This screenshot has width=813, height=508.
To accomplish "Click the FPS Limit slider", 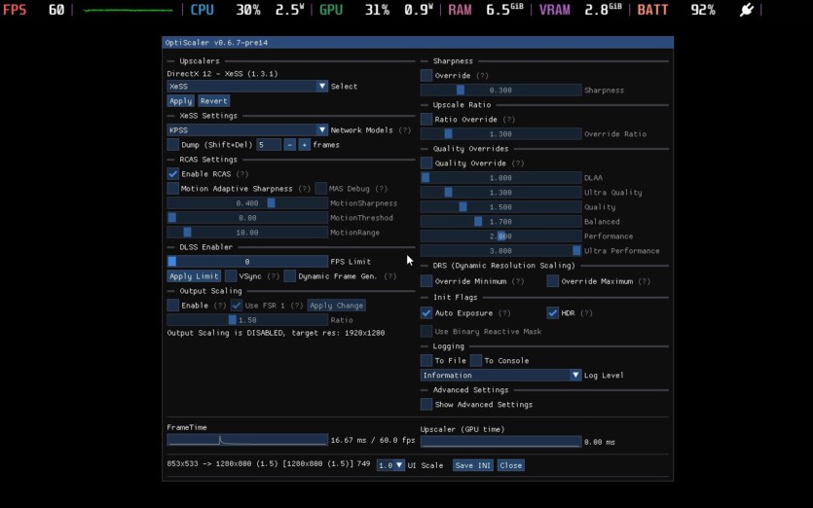I will click(247, 261).
